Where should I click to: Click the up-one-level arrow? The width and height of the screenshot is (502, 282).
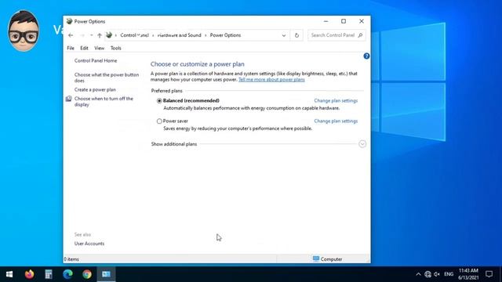100,35
